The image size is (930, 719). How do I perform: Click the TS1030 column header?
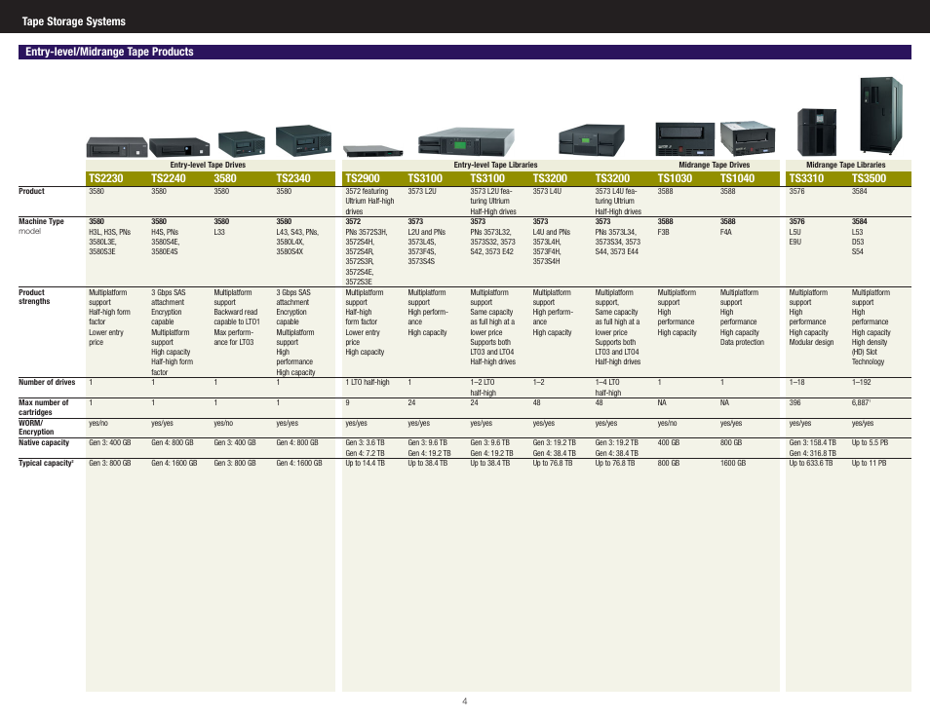(x=675, y=178)
